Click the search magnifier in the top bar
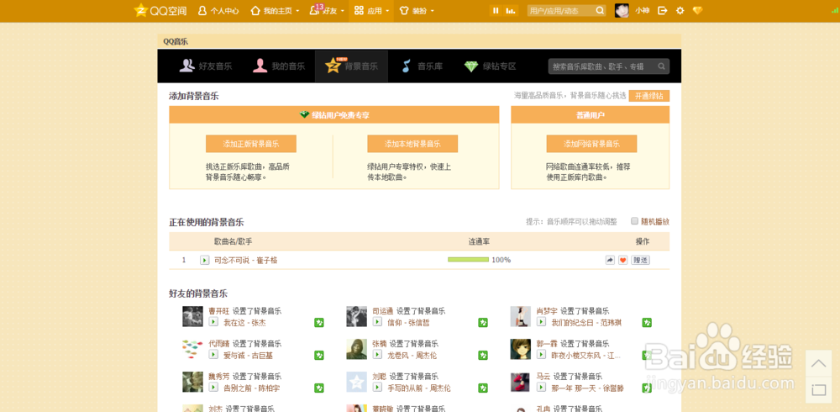This screenshot has width=840, height=412. pos(600,11)
